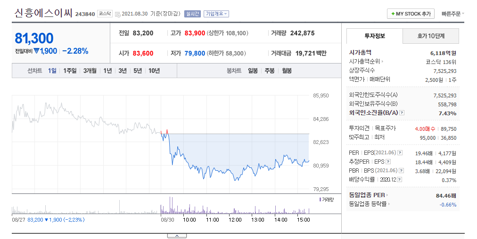Click the 거래대금 value 19,721 백만
Image resolution: width=477 pixels, height=239 pixels.
311,54
